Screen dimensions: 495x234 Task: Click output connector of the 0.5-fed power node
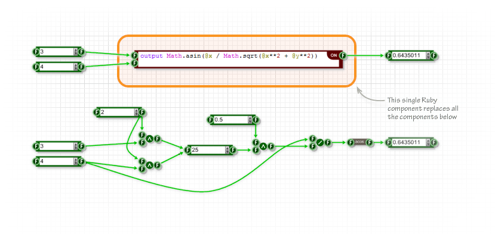point(271,146)
